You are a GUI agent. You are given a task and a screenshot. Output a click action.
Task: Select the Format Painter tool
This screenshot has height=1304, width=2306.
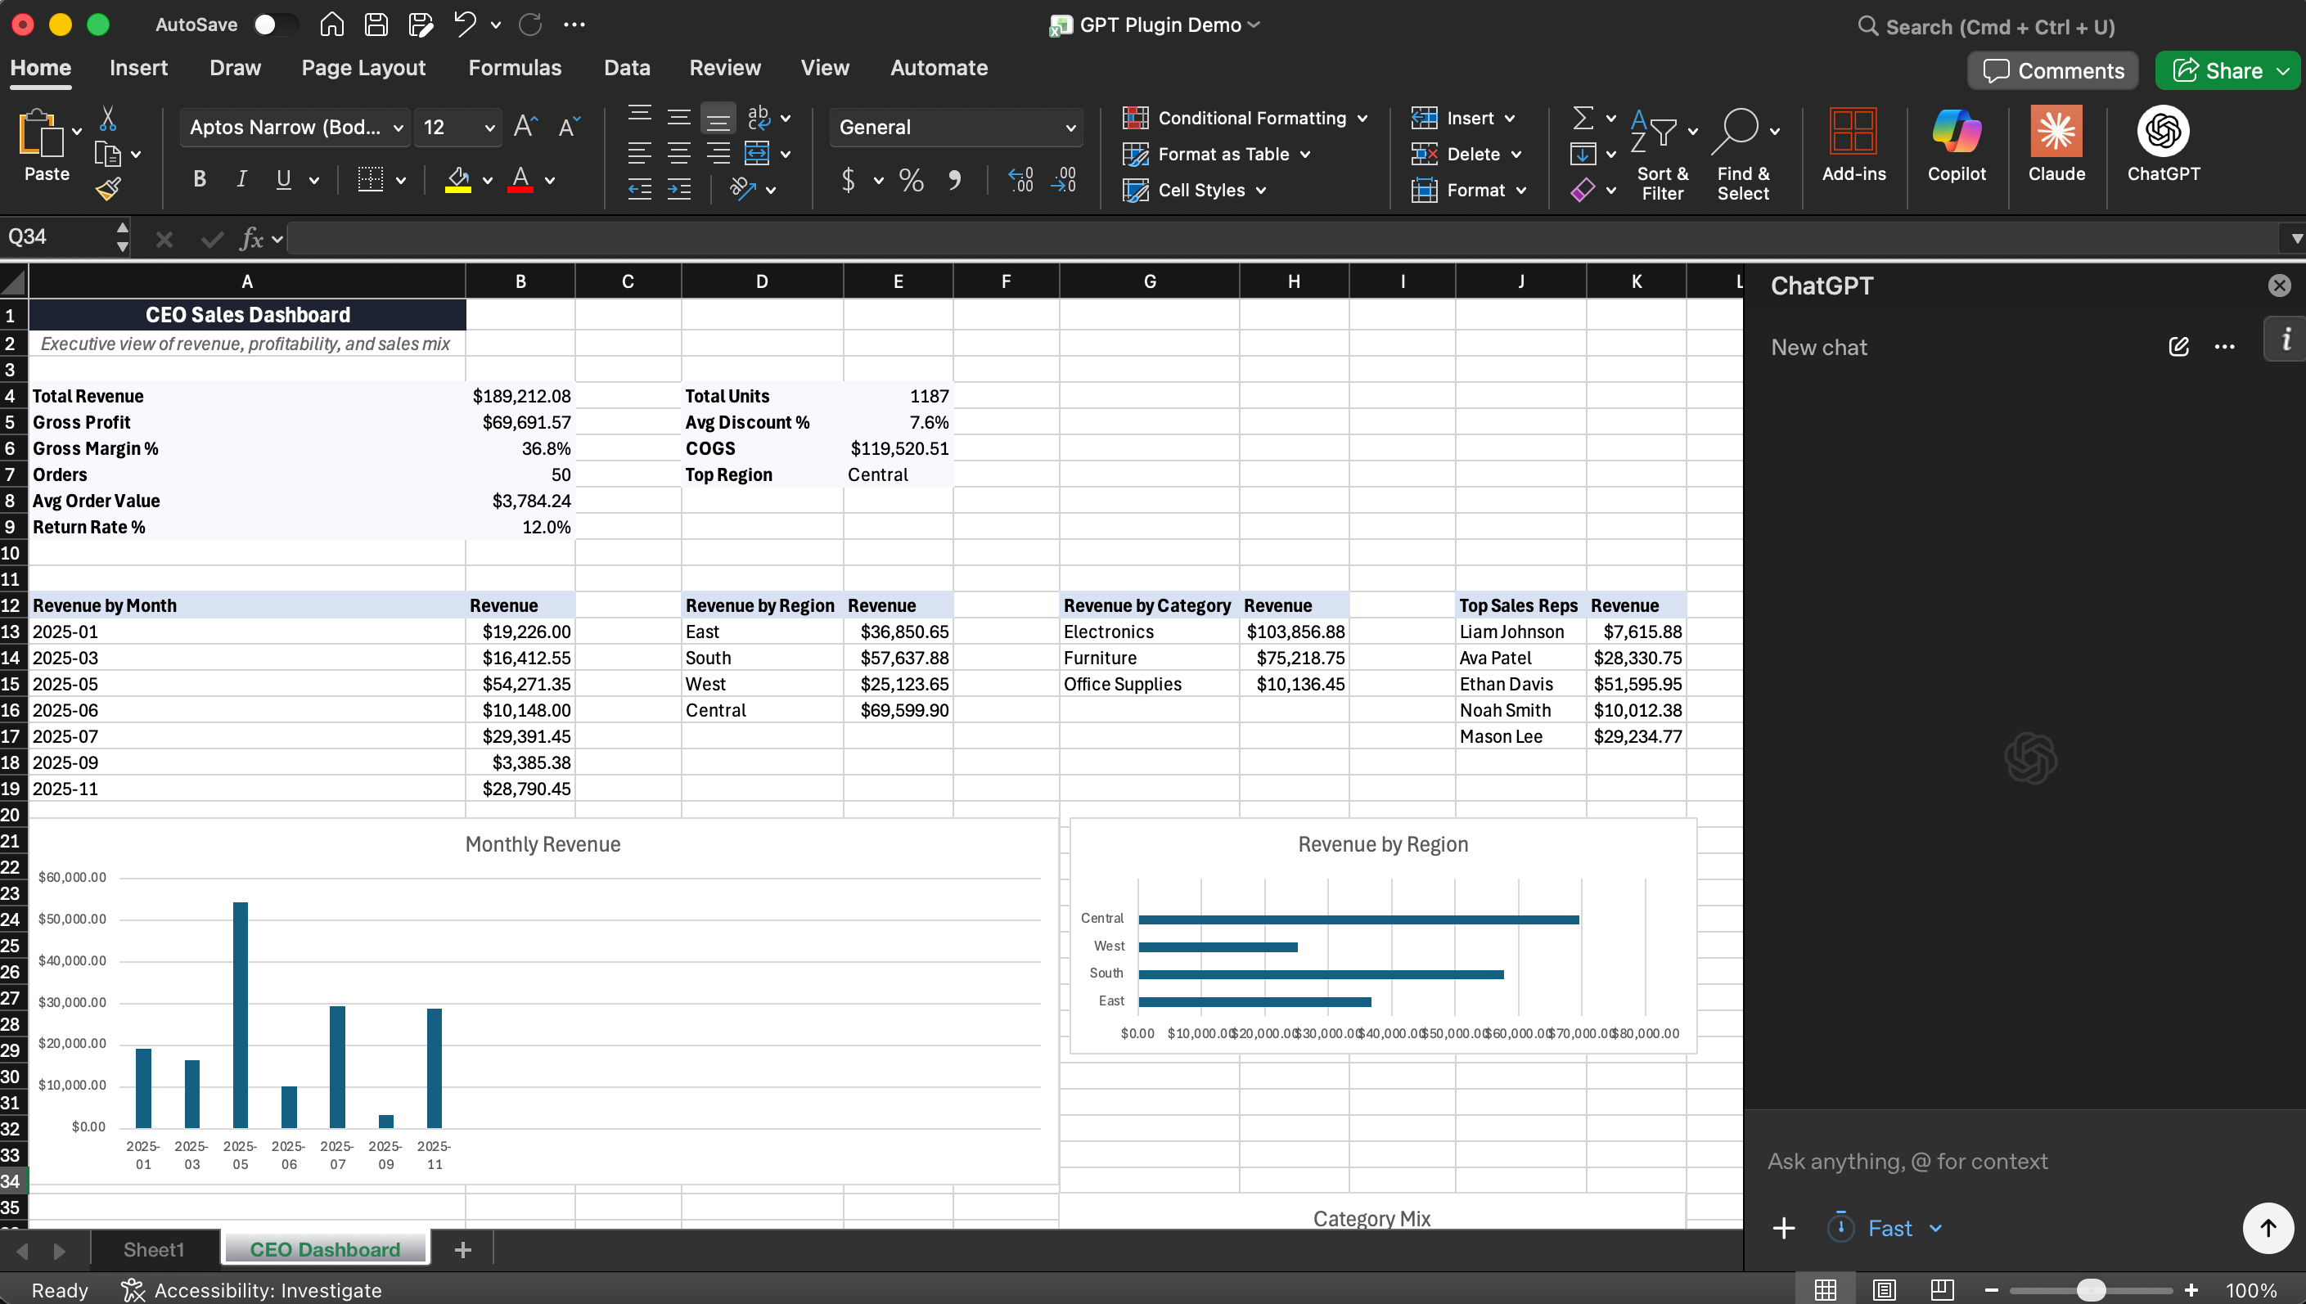(x=108, y=187)
